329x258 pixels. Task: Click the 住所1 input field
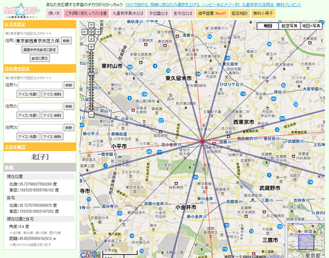point(40,85)
